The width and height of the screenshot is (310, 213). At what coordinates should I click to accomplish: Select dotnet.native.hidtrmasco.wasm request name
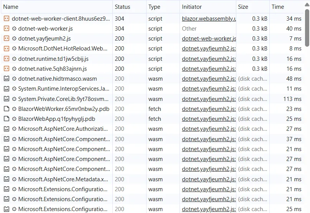[58, 79]
